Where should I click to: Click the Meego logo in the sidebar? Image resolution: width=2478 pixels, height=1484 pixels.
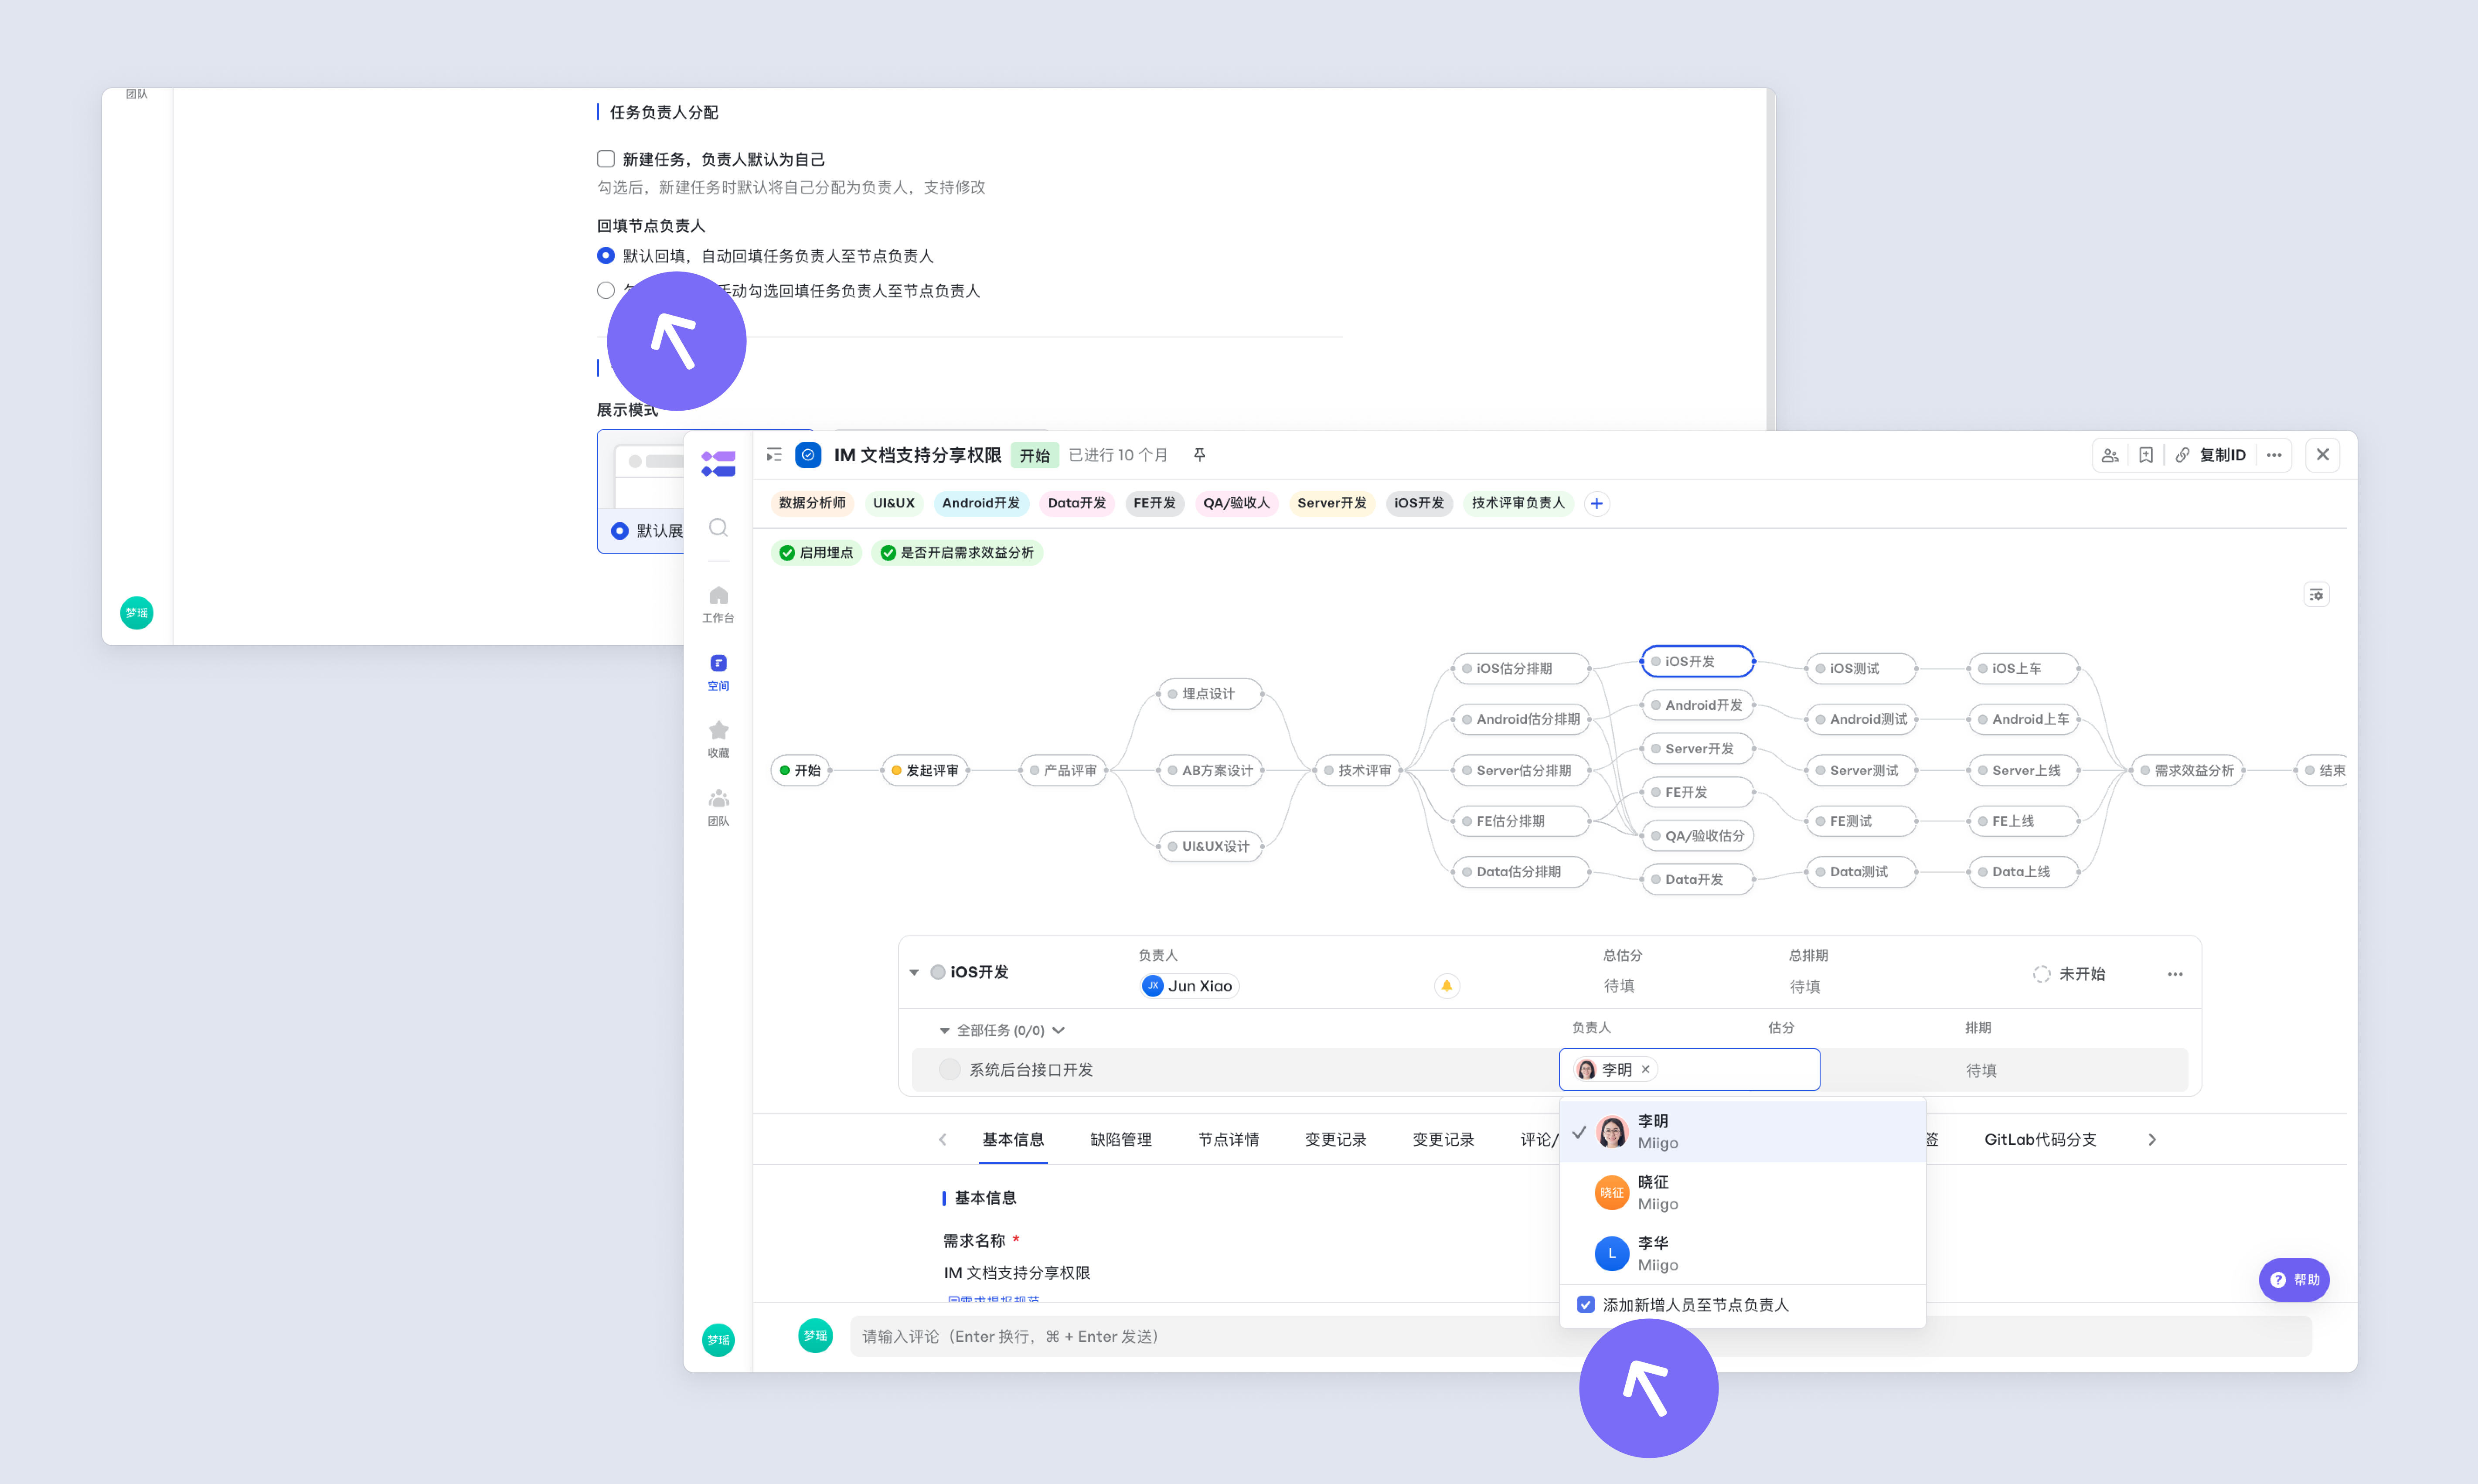718,463
